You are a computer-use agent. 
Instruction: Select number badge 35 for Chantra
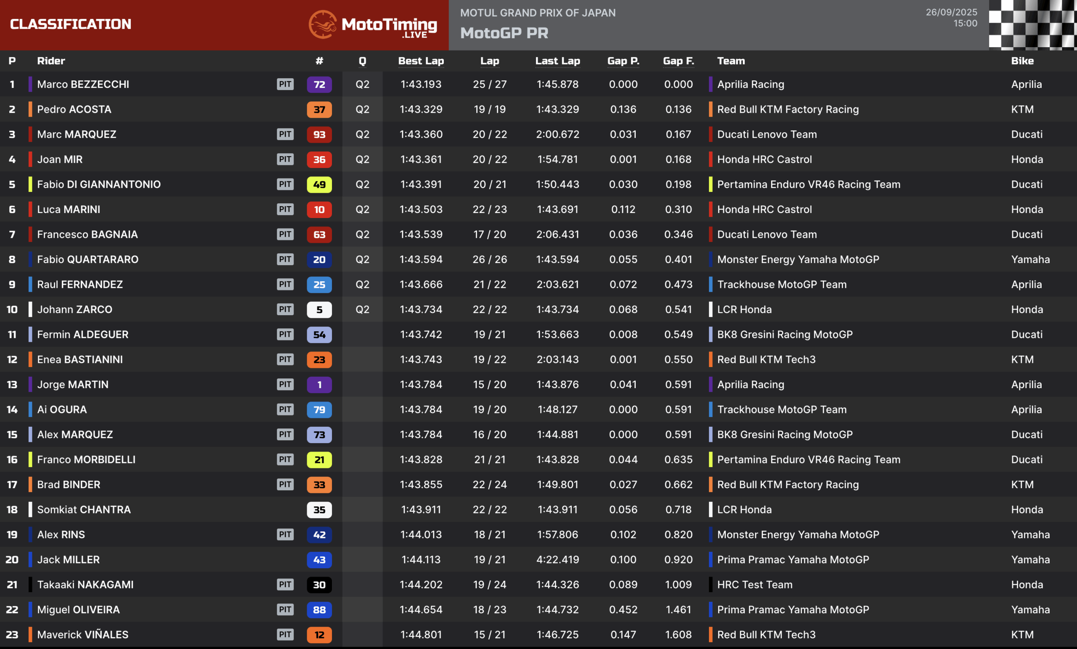click(x=319, y=510)
